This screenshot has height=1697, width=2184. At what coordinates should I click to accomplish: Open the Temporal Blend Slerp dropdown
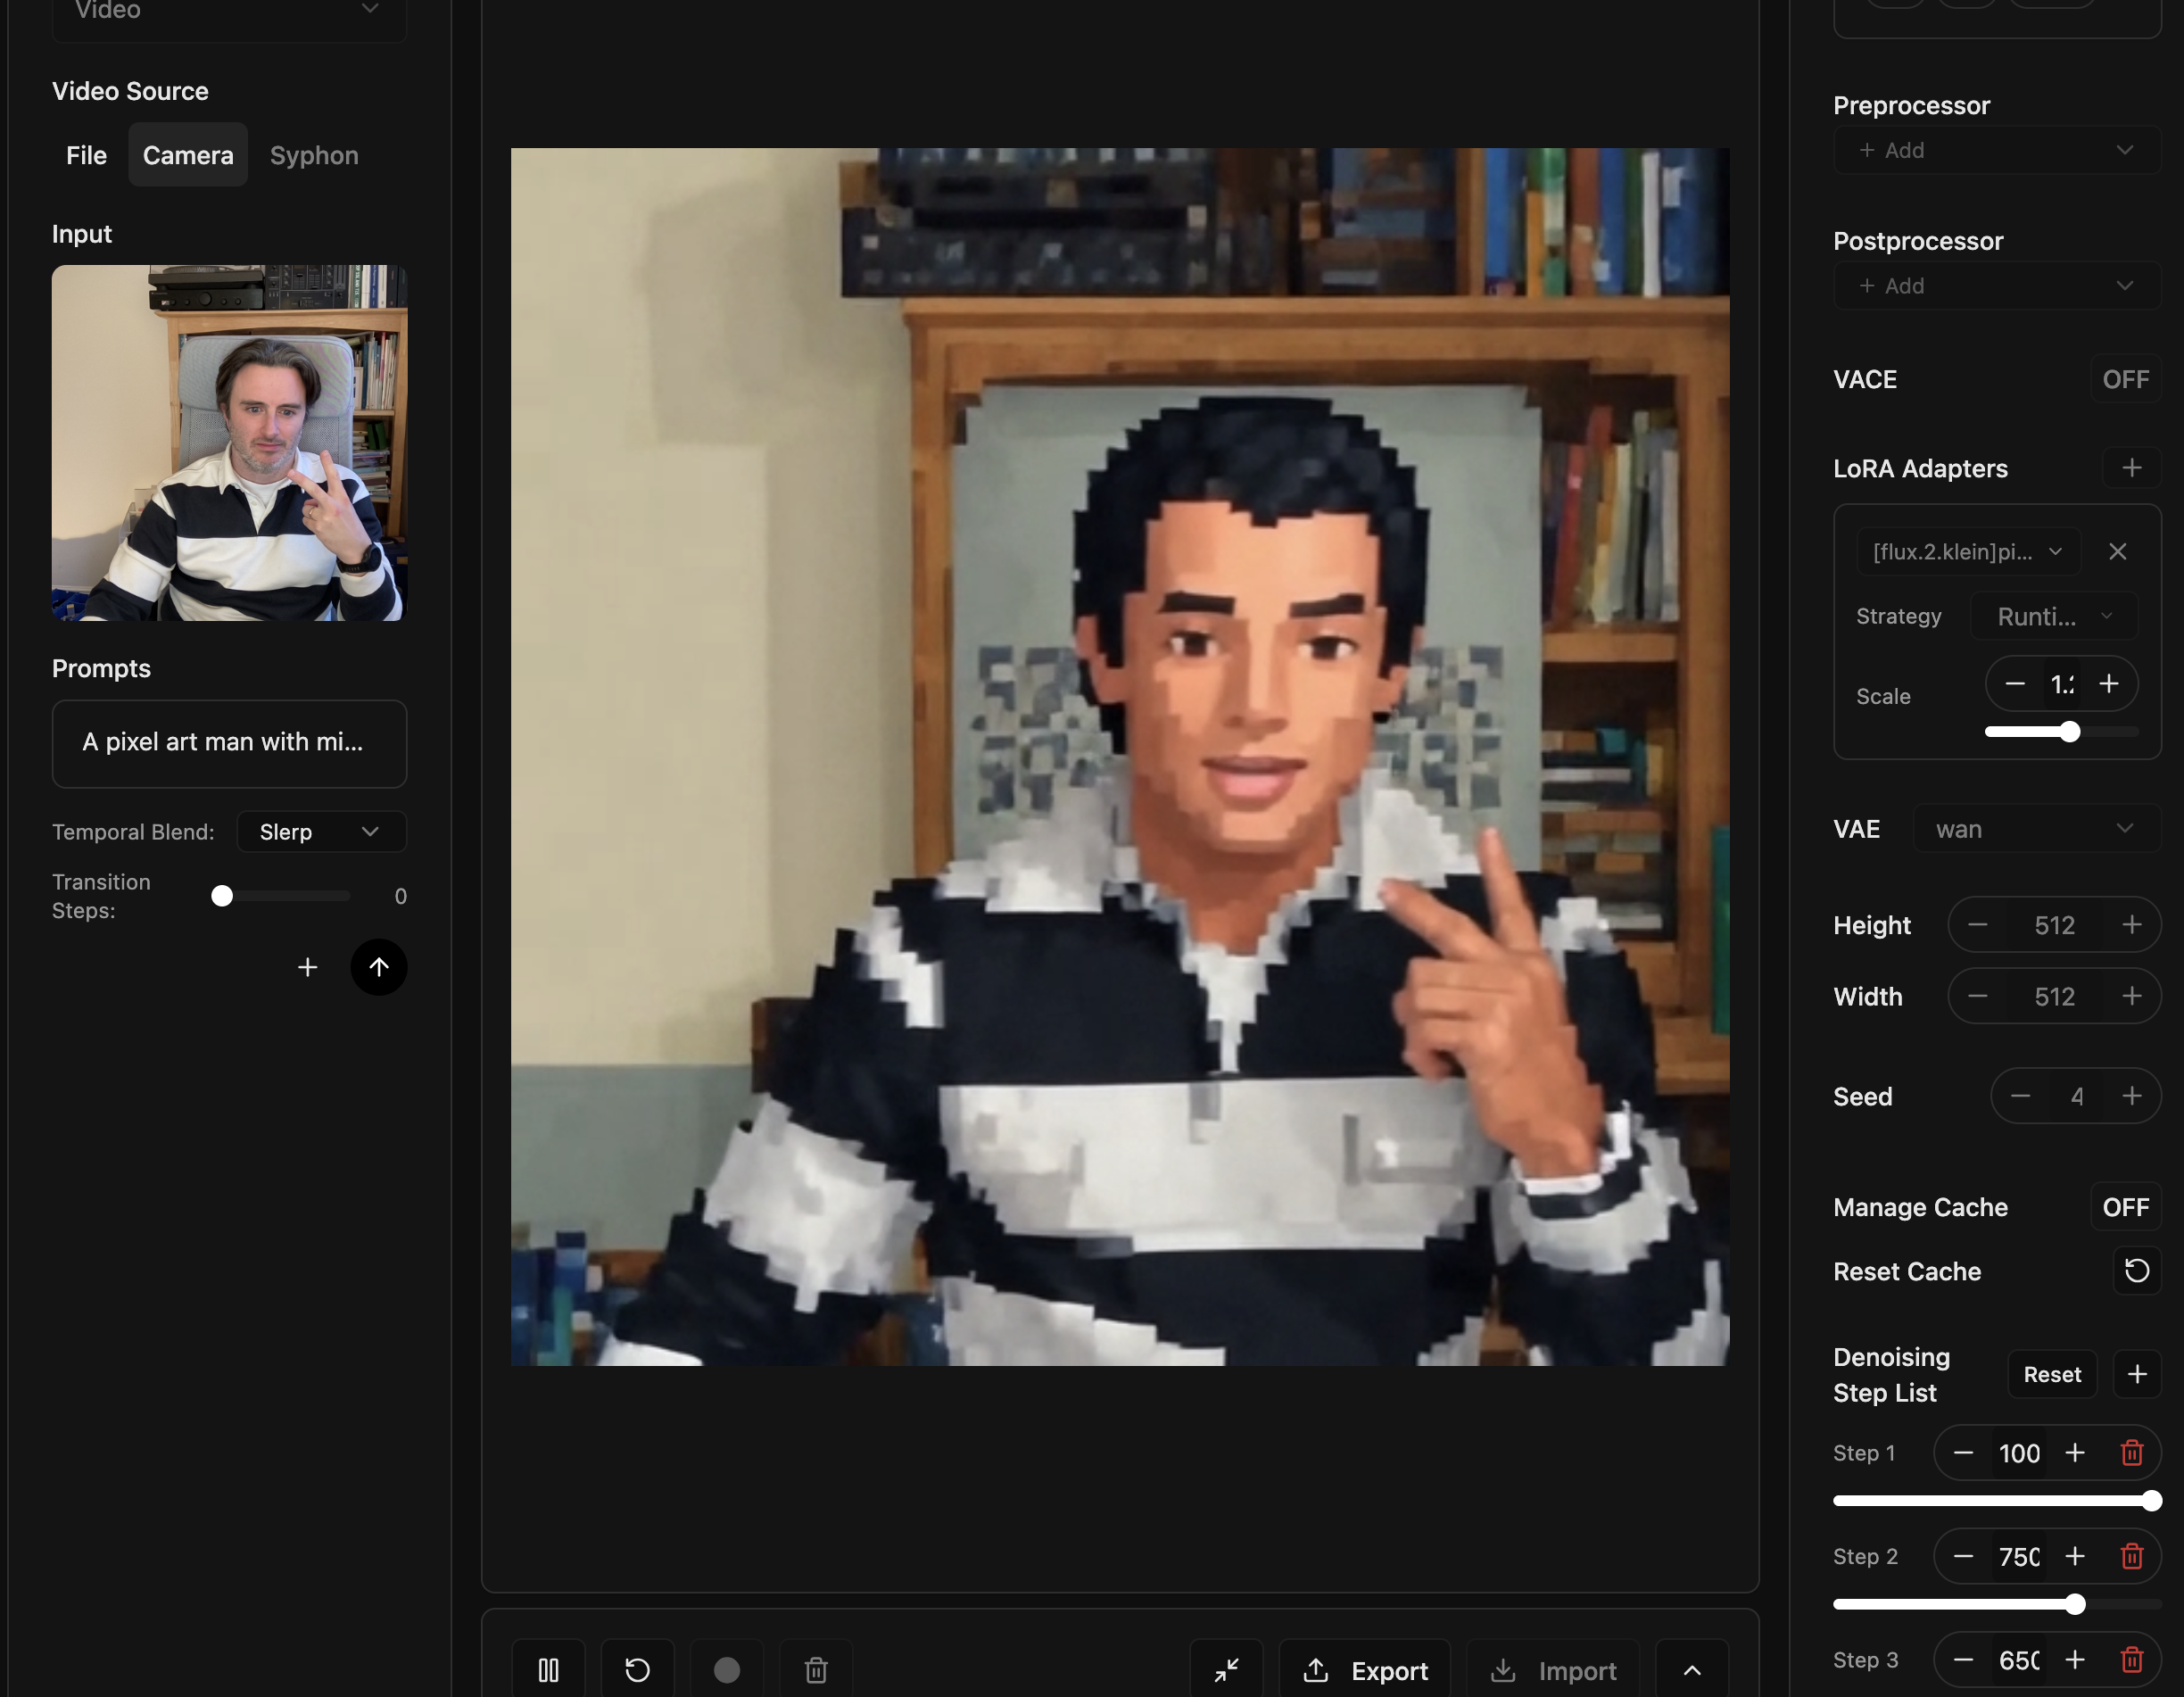(x=320, y=831)
